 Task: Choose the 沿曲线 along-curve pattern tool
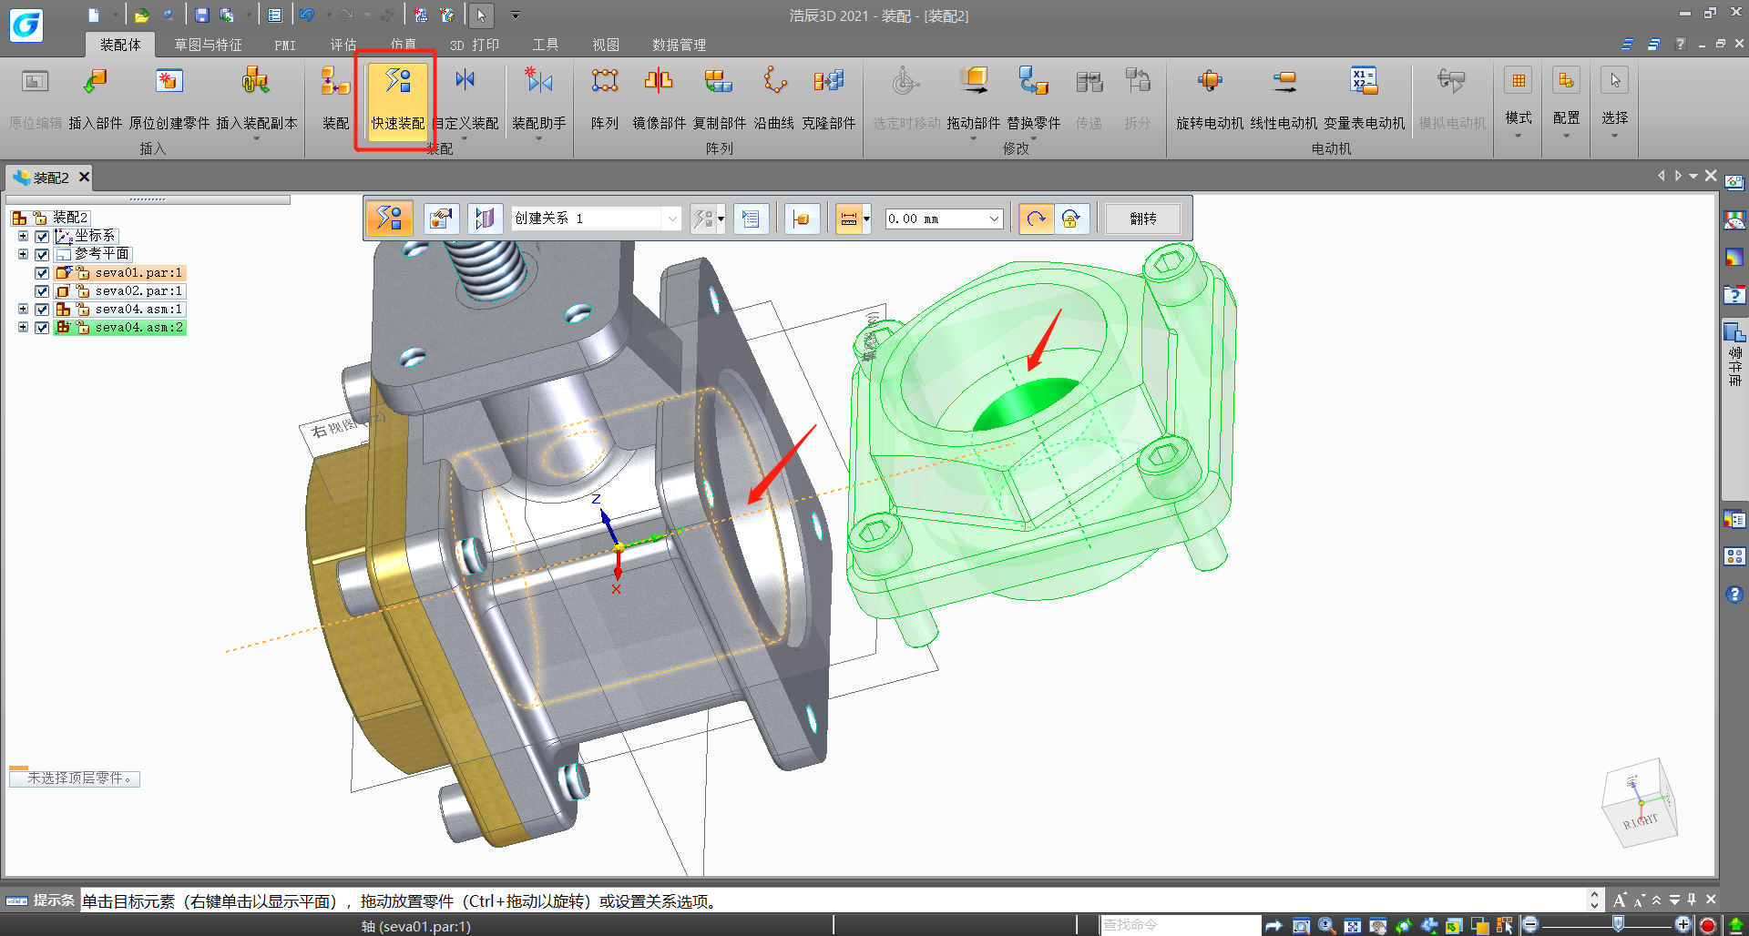[x=774, y=97]
